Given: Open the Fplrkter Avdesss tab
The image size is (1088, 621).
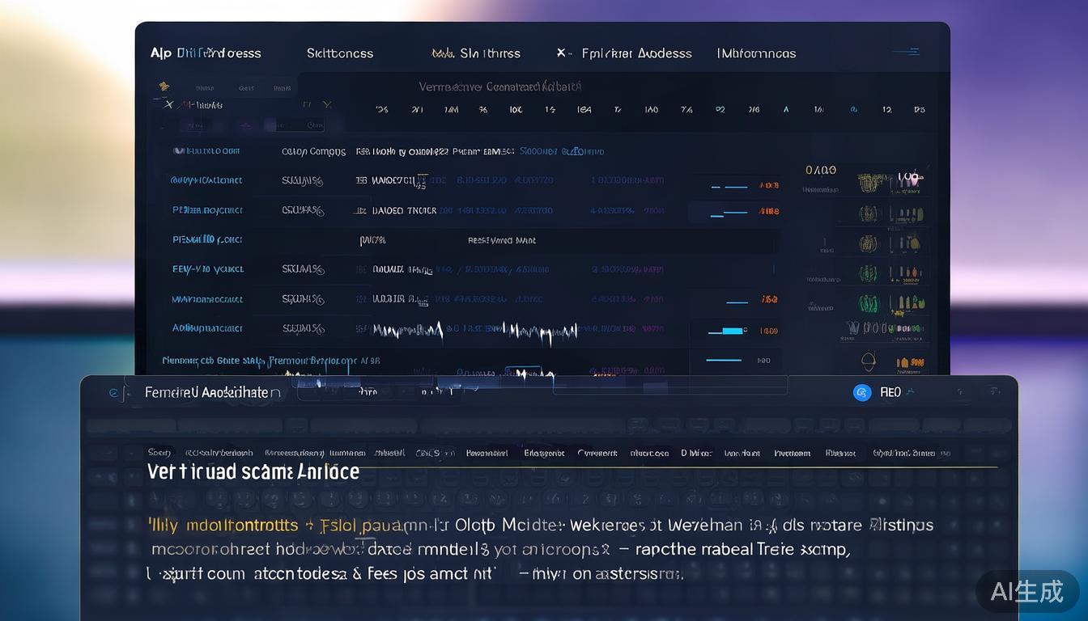Looking at the screenshot, I should tap(636, 53).
